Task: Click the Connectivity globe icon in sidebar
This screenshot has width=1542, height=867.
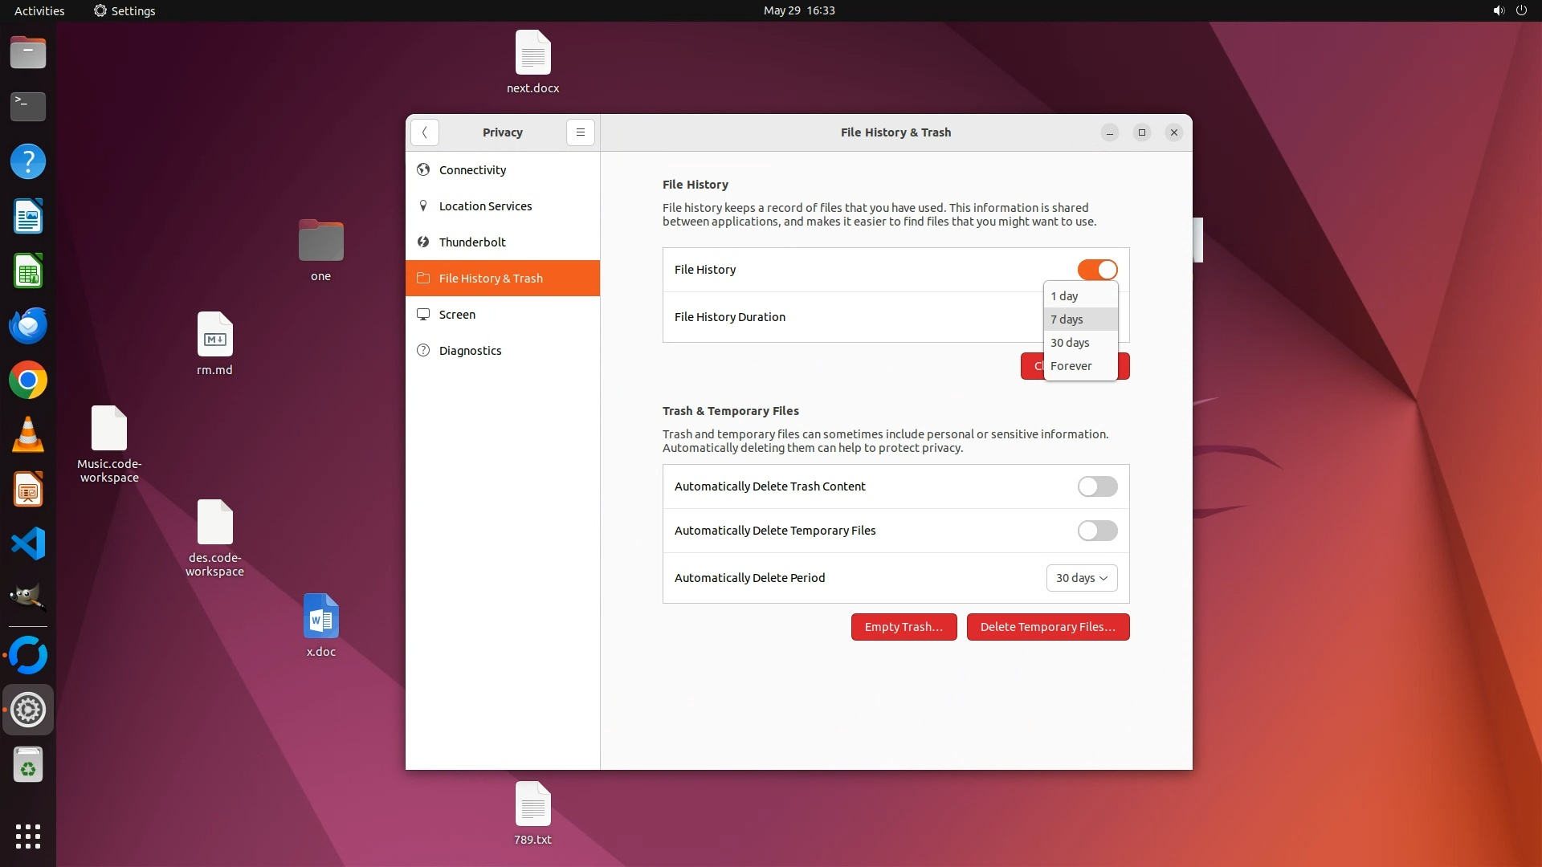Action: (x=423, y=170)
